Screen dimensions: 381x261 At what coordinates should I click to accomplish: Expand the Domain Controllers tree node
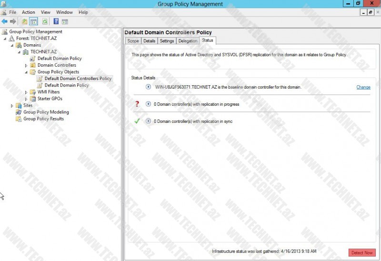click(x=26, y=65)
